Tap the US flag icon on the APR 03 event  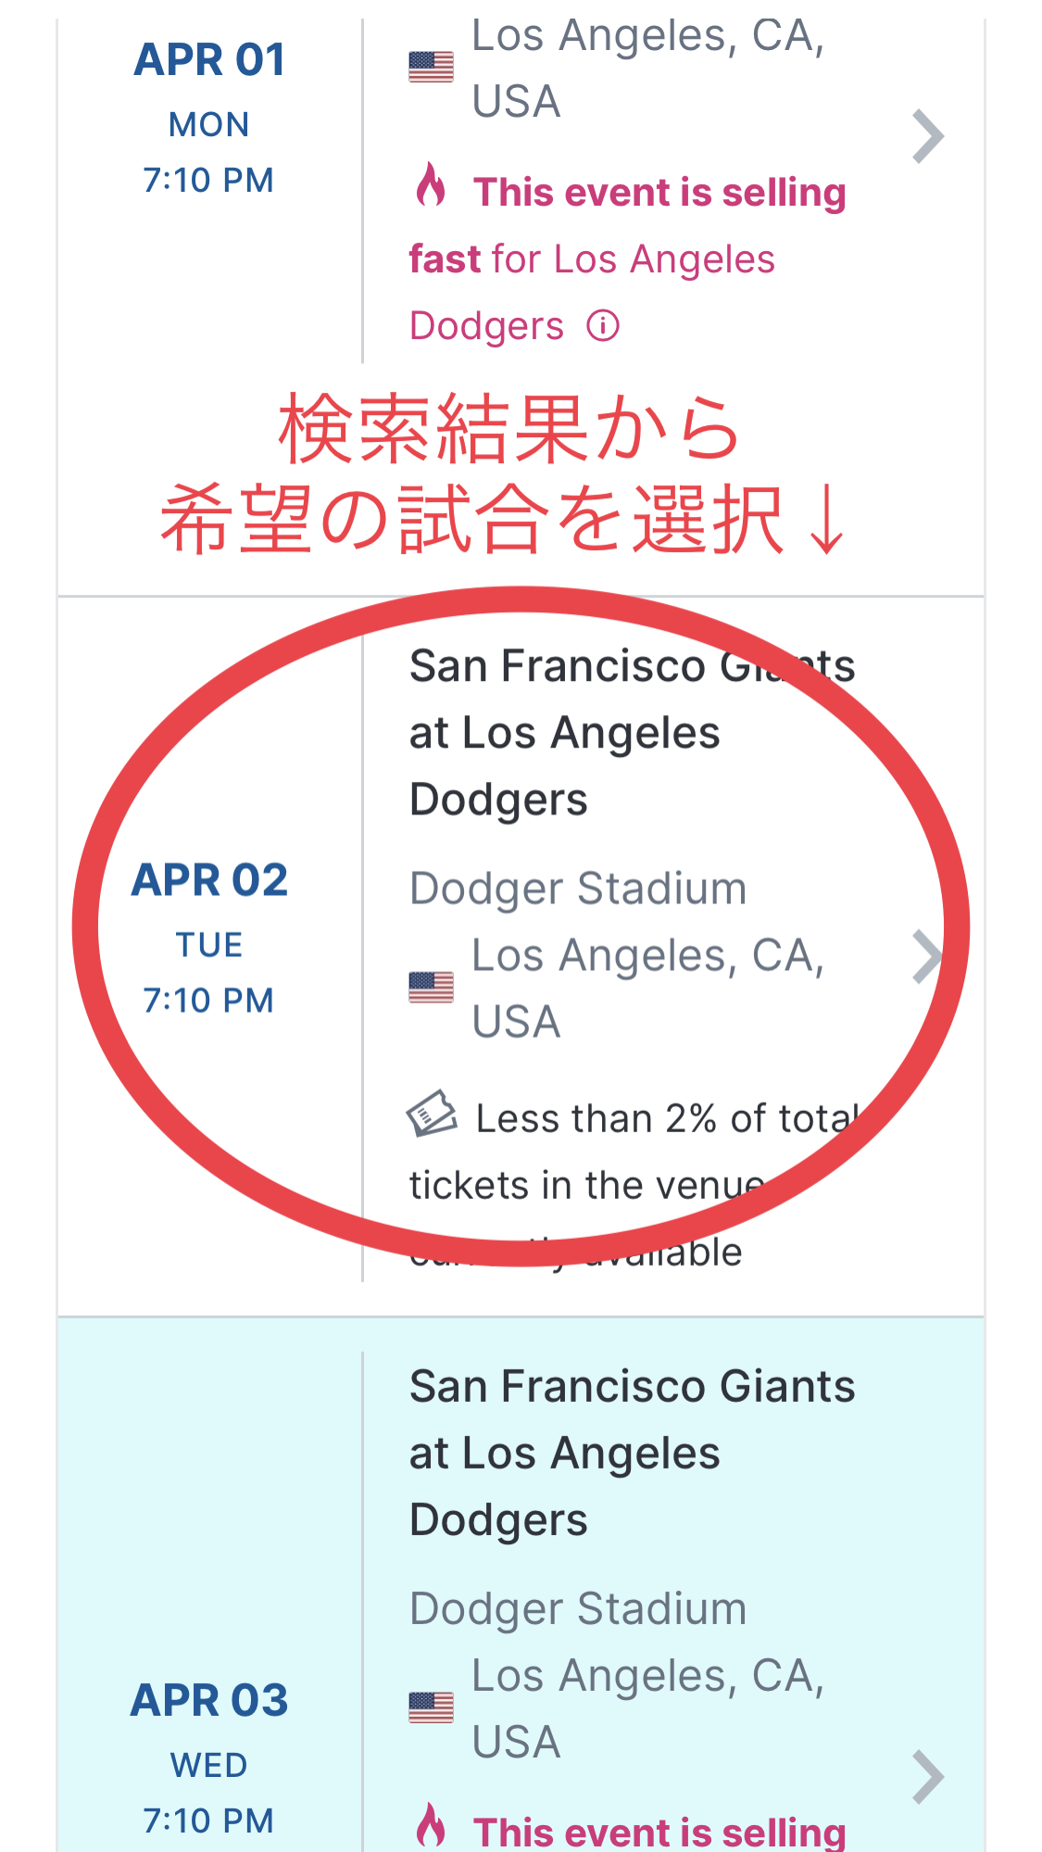point(430,1707)
